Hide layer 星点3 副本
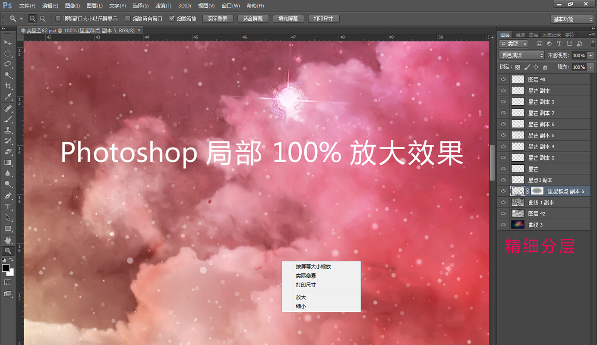This screenshot has width=597, height=345. click(503, 180)
